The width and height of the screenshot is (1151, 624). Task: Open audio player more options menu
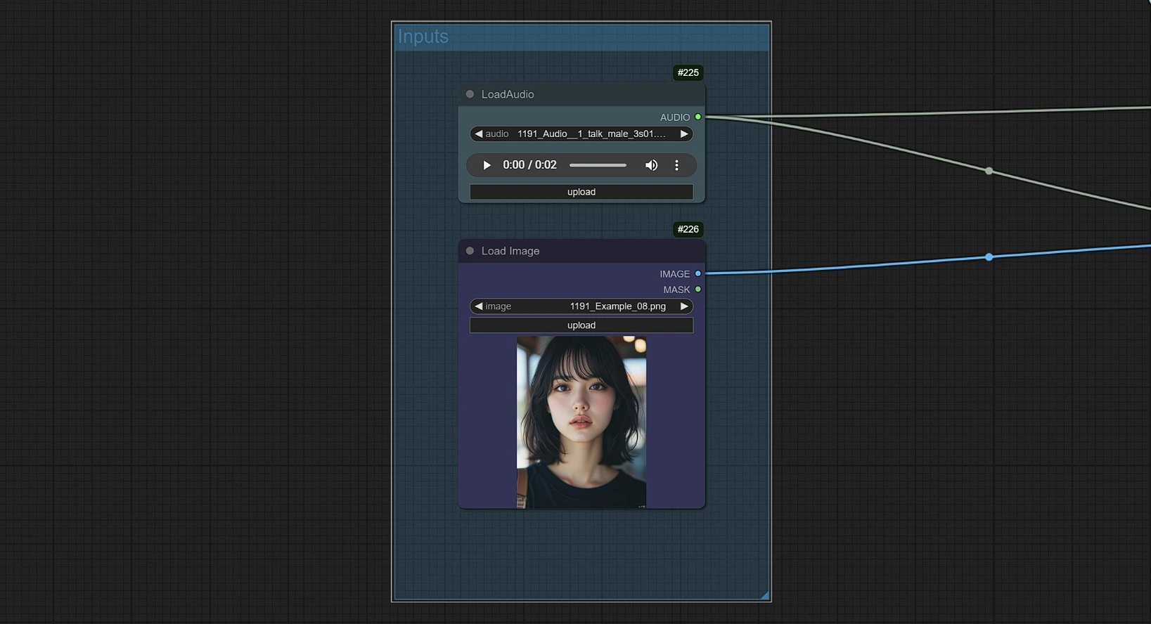676,165
